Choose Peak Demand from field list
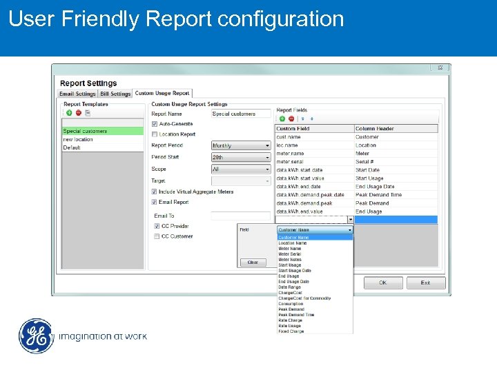Screen dimensions: 497x372 pos(315,309)
